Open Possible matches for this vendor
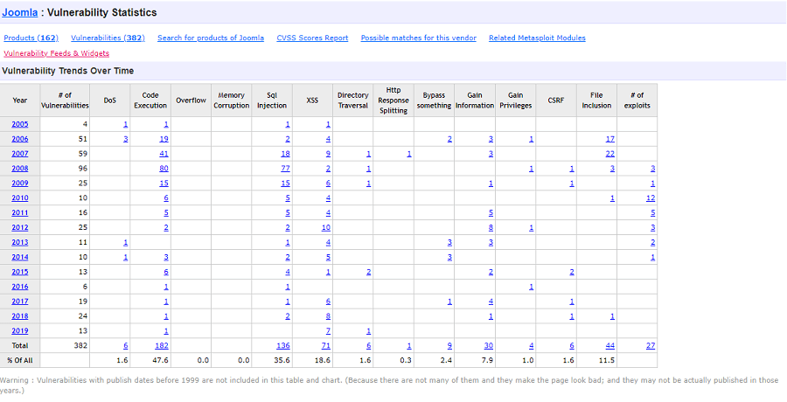The image size is (787, 402). tap(419, 38)
